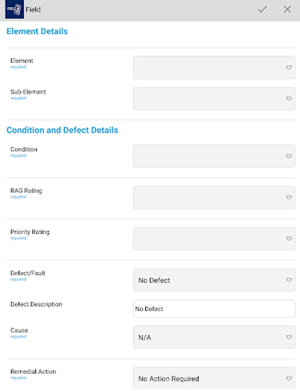Click the Element field label

22,61
